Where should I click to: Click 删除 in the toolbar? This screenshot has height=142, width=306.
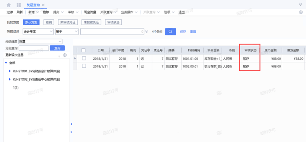coord(46,12)
